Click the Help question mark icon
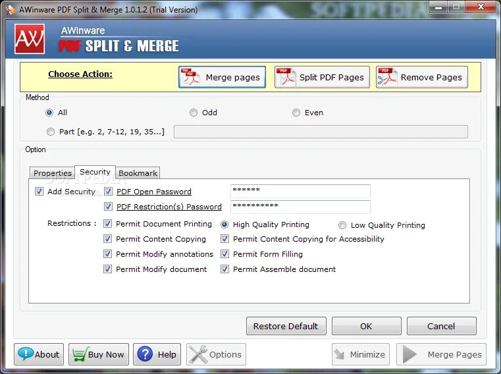The image size is (501, 374). tap(145, 354)
